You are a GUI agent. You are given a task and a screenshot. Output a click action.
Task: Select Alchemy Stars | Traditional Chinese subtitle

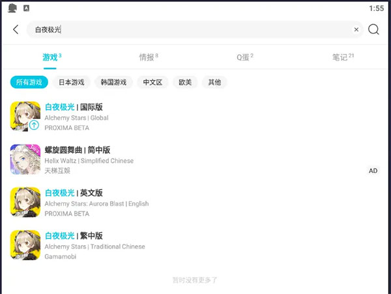(x=94, y=247)
